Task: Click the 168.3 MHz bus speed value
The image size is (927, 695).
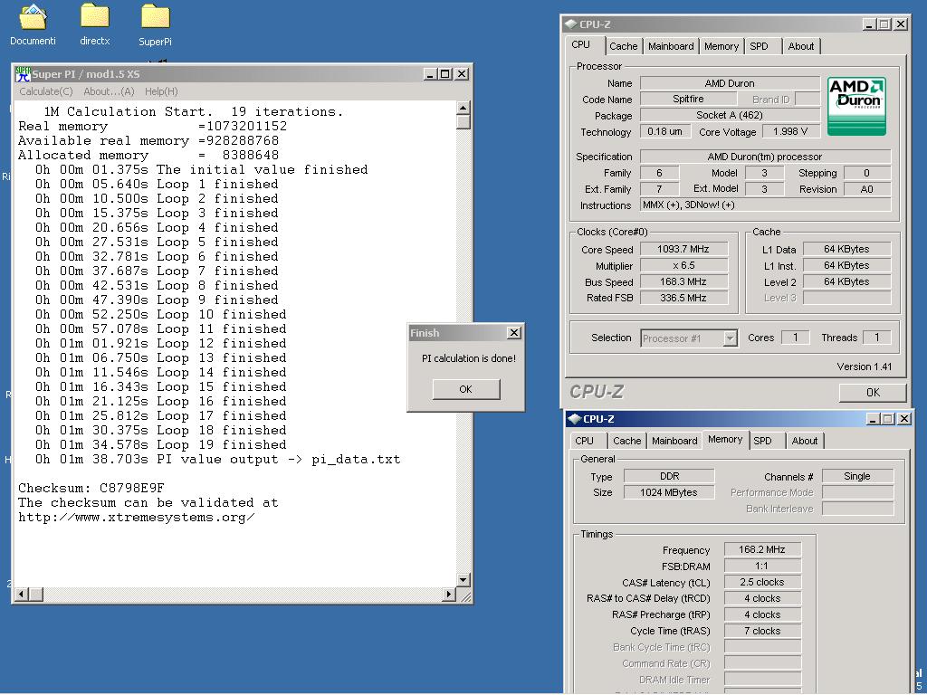Action: point(684,282)
